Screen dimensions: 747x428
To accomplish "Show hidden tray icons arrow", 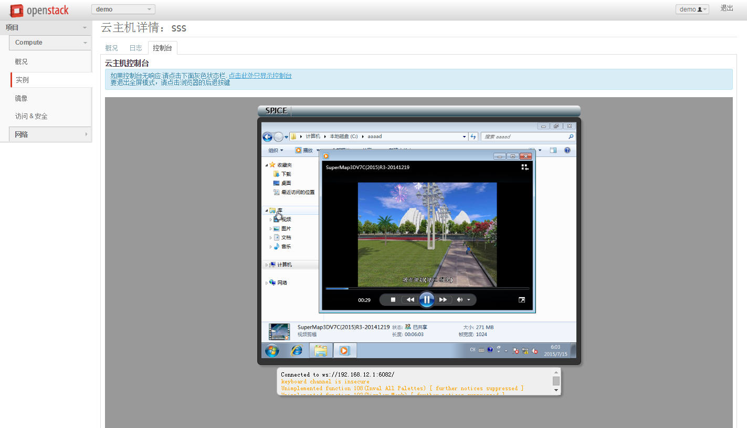I will pos(506,350).
